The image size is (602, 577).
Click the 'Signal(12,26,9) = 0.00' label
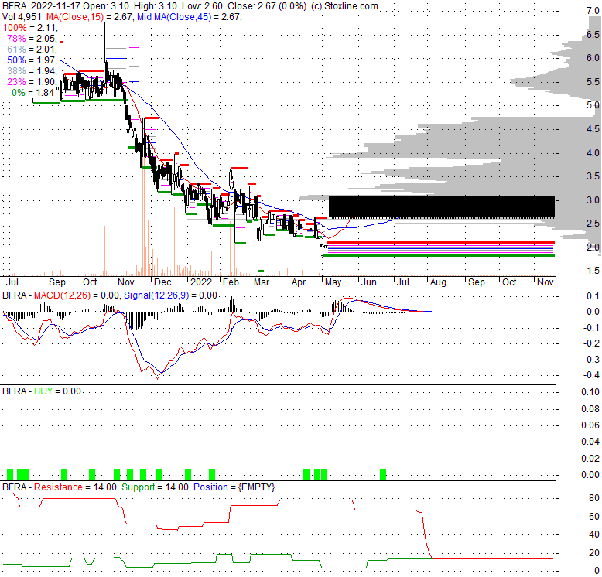pyautogui.click(x=171, y=295)
